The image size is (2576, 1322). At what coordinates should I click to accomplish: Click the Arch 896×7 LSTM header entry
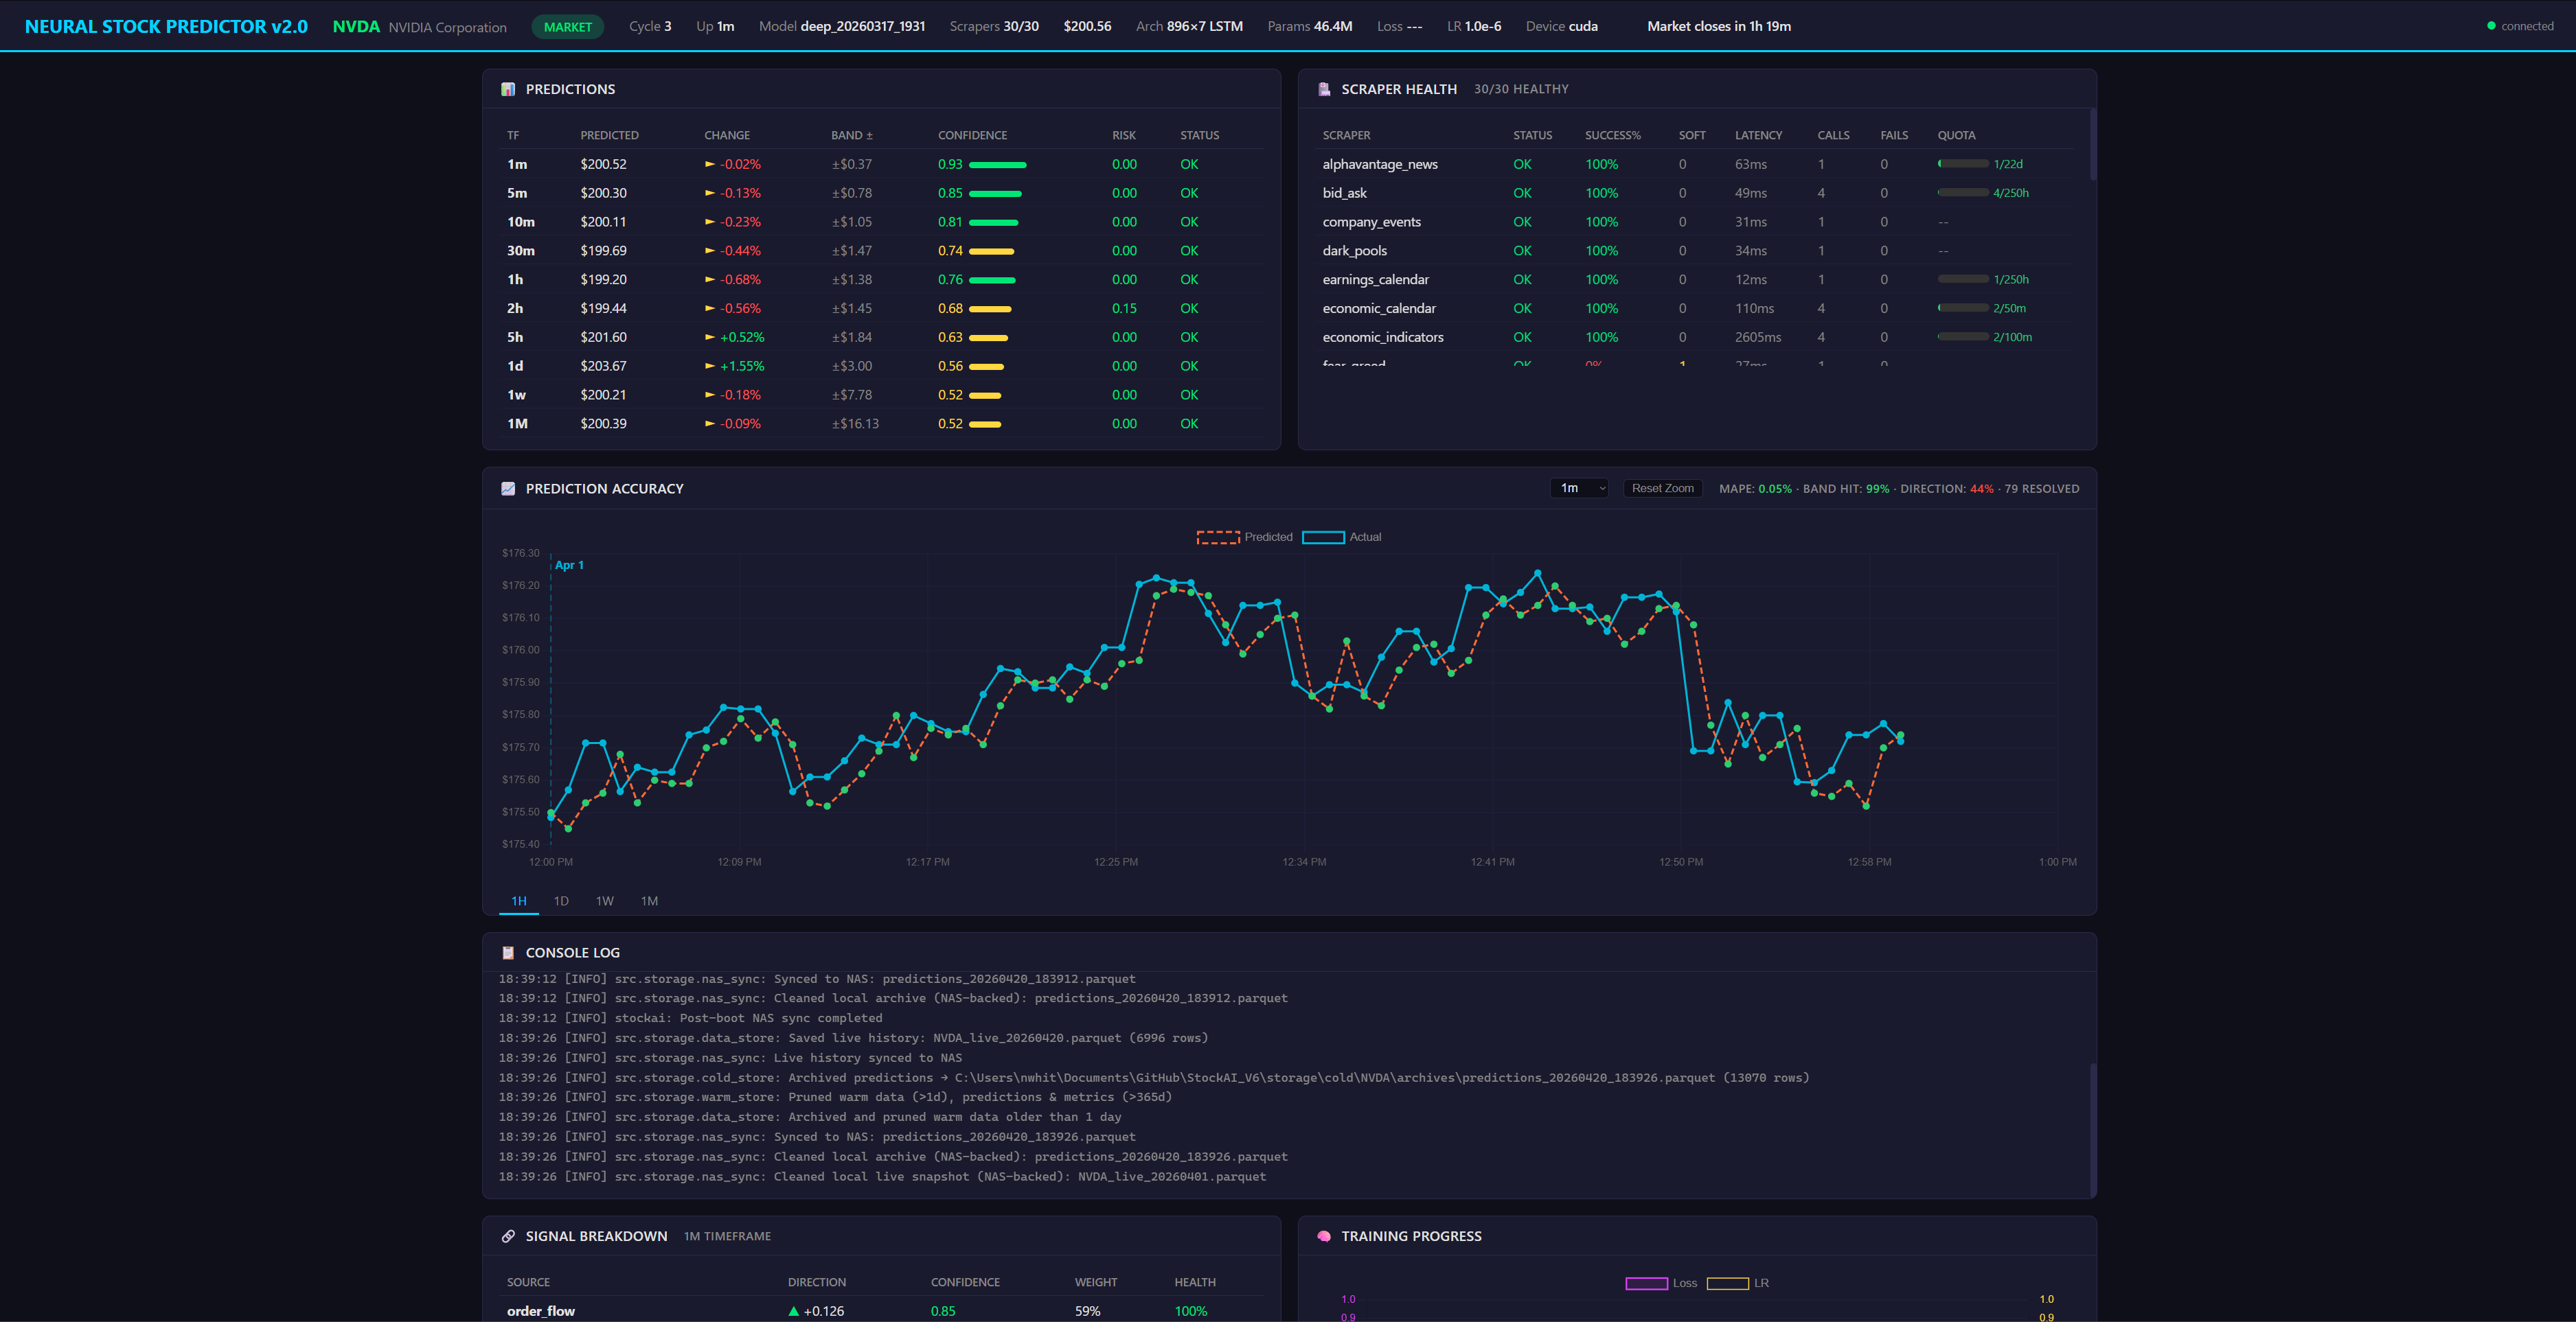point(1189,26)
